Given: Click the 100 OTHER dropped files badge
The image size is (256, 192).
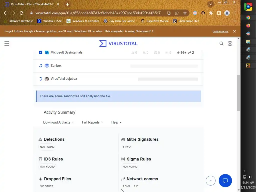Looking at the screenshot, I should point(46,186).
